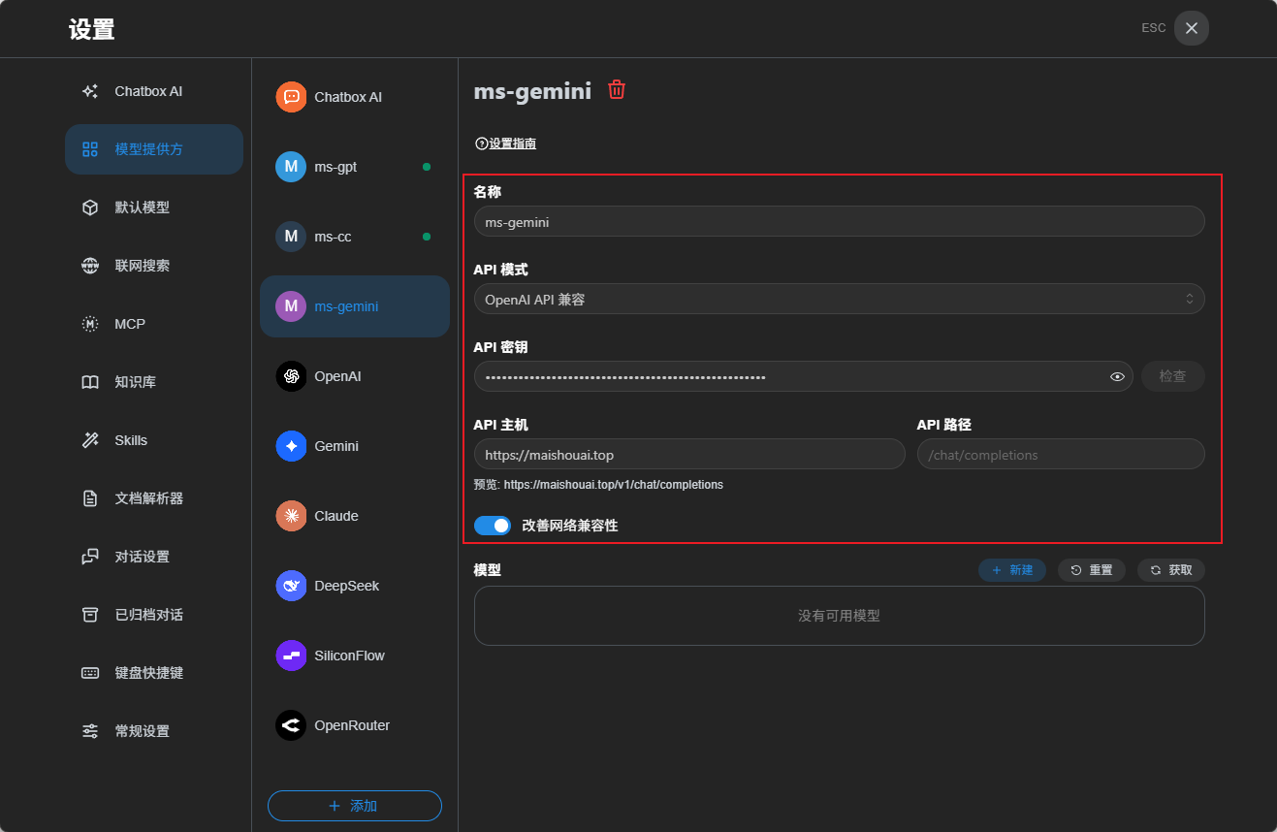Click the 没有可用模型 empty list text
This screenshot has height=832, width=1277.
(839, 616)
